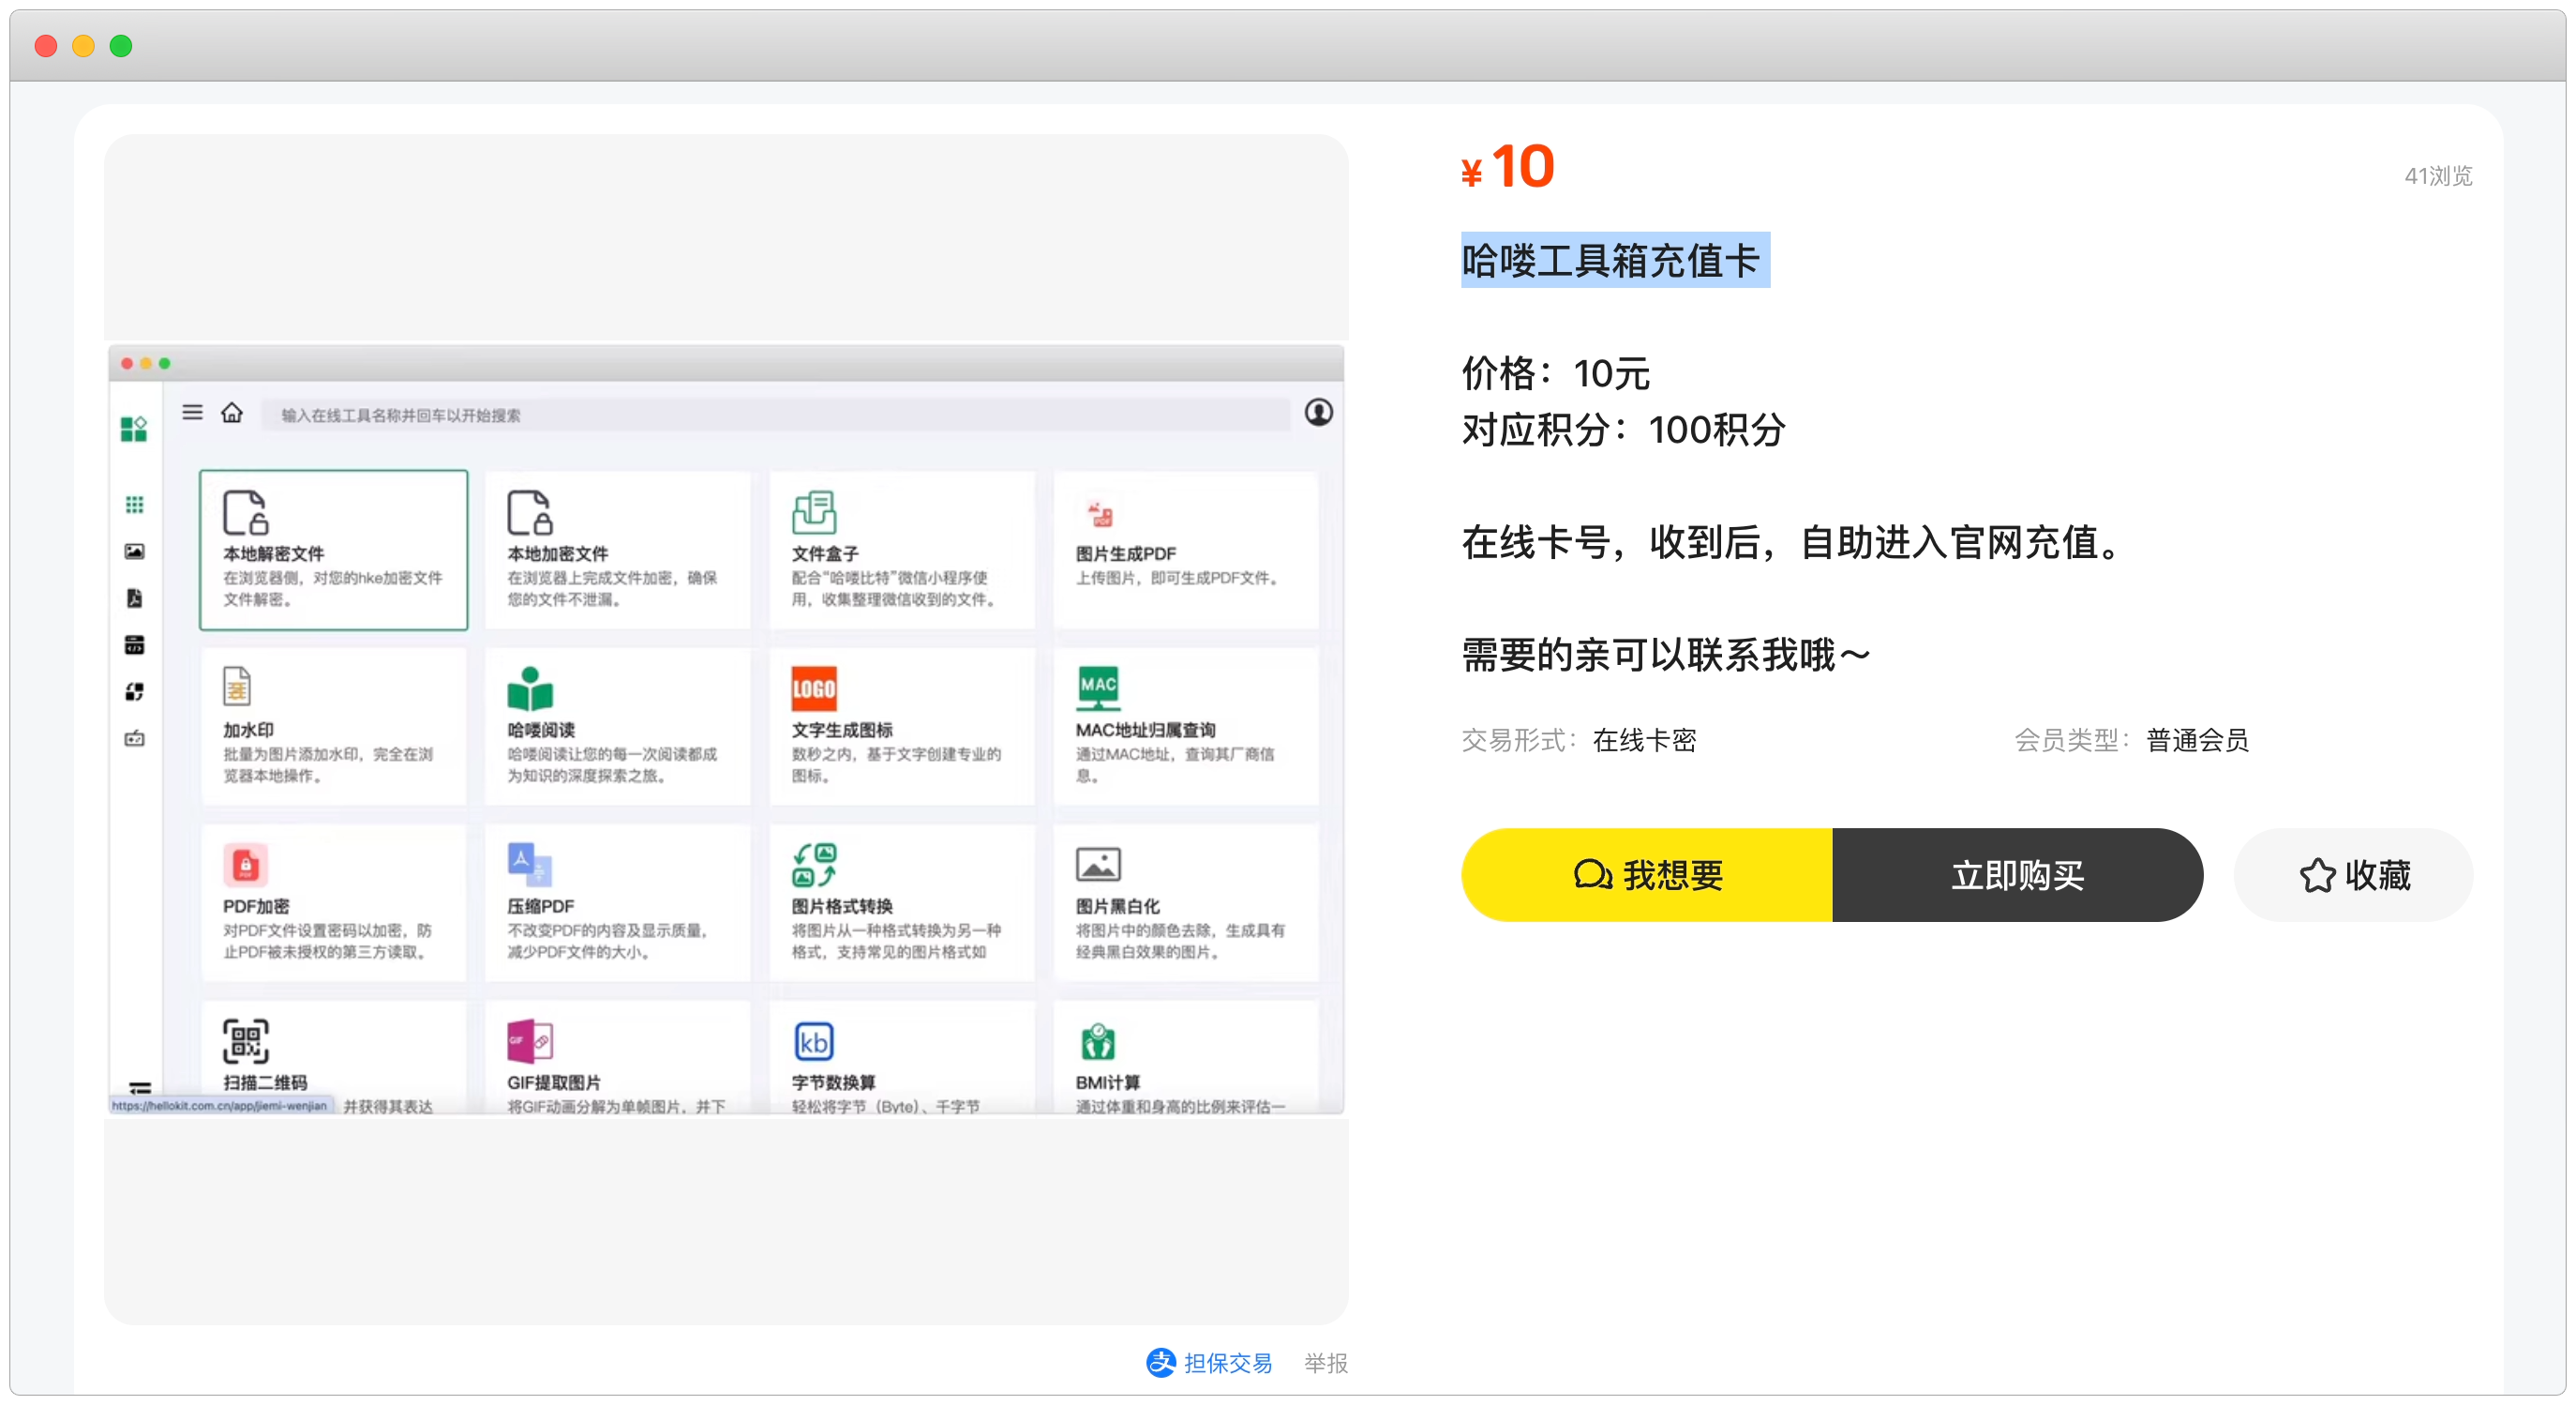Open the 本地解密文件 tool card icon
This screenshot has width=2576, height=1405.
[x=245, y=512]
